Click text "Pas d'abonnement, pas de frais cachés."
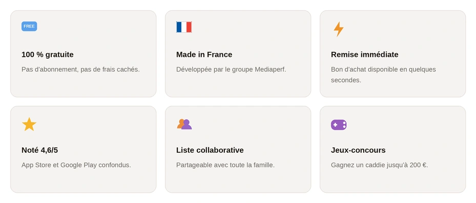This screenshot has height=203, width=476. coord(80,70)
